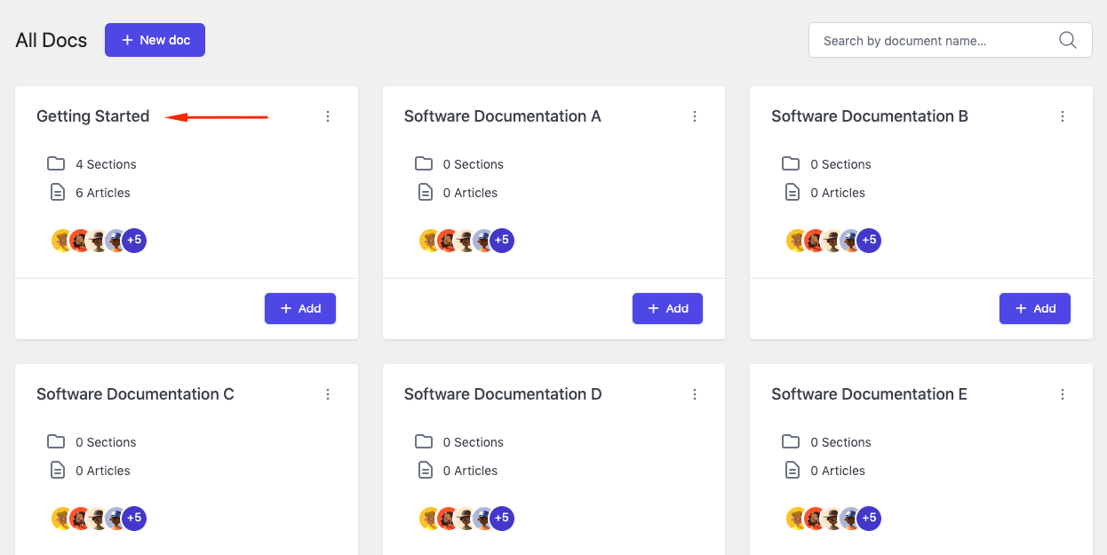This screenshot has height=555, width=1107.
Task: Click the article page icon in Software Documentation C
Action: pos(57,470)
